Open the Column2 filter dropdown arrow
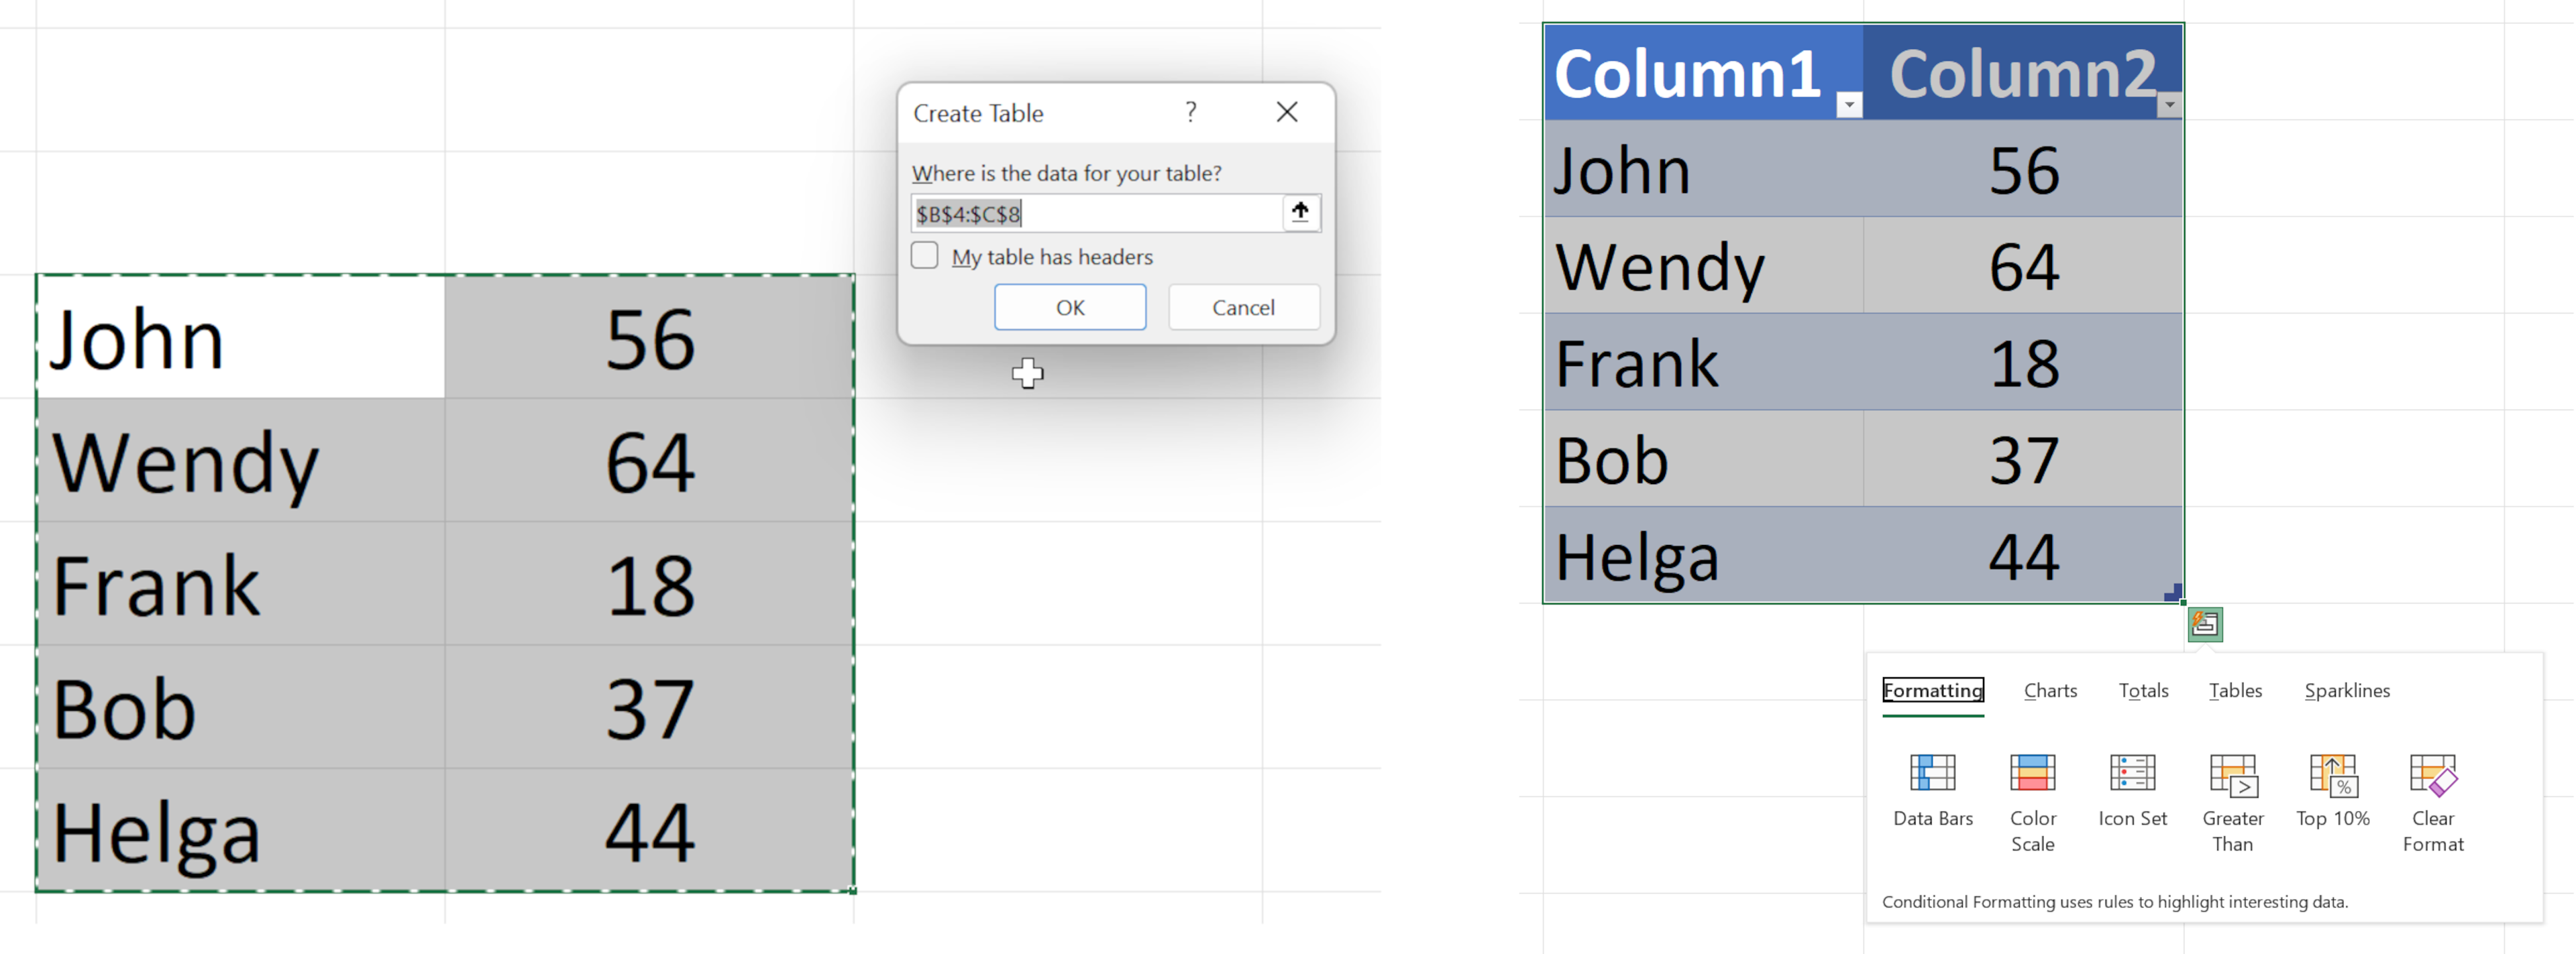This screenshot has height=954, width=2576. coord(2169,104)
